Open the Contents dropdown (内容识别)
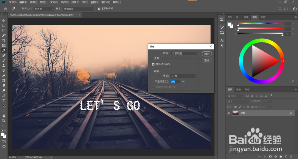The width and height of the screenshot is (298, 159). click(184, 53)
